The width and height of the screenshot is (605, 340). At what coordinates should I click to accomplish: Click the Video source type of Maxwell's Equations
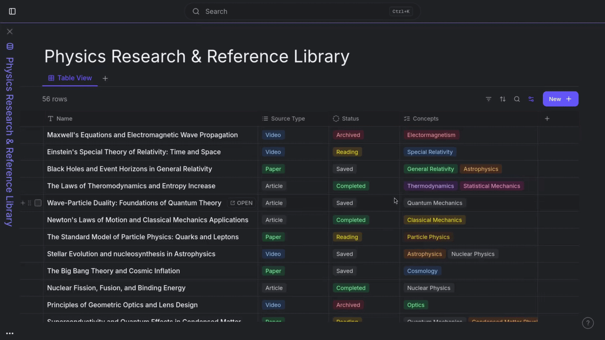[x=273, y=135]
